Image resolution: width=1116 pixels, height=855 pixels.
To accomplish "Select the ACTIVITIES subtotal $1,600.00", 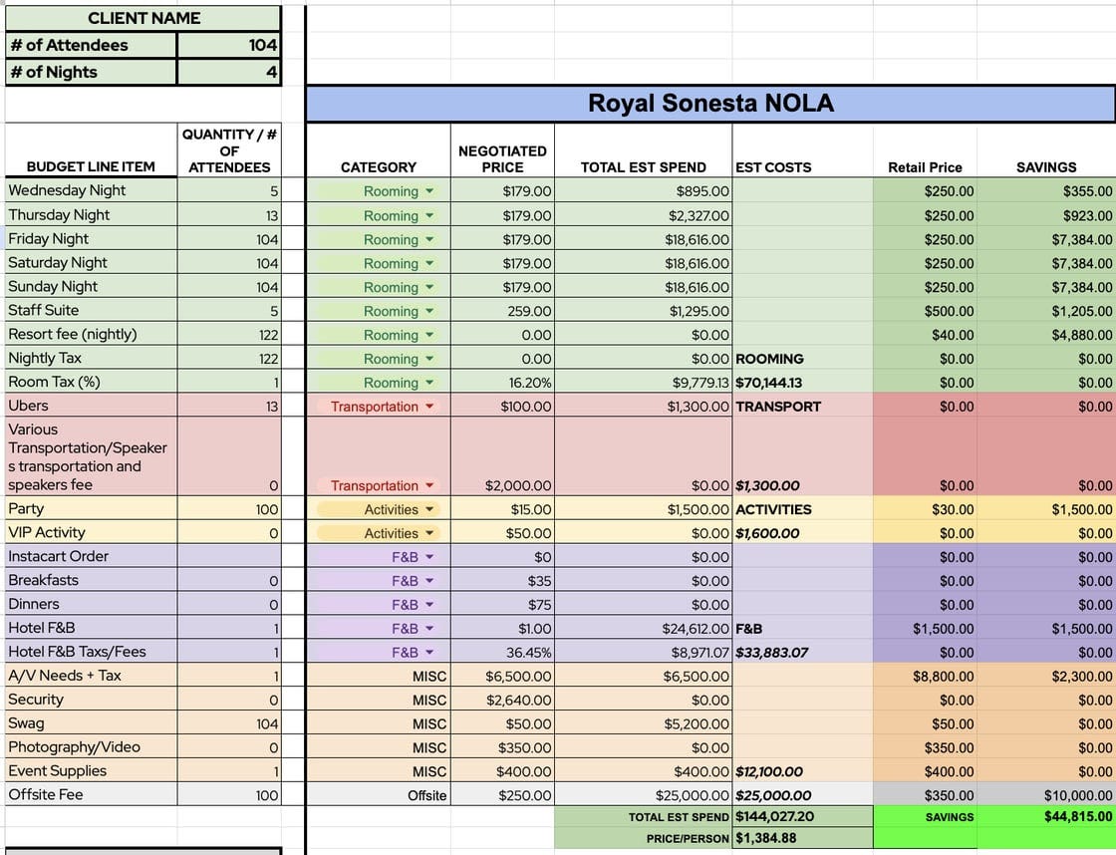I will (803, 533).
